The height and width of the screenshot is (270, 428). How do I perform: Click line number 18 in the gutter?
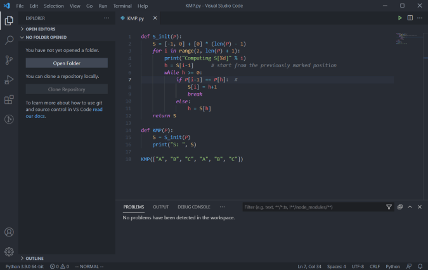128,159
